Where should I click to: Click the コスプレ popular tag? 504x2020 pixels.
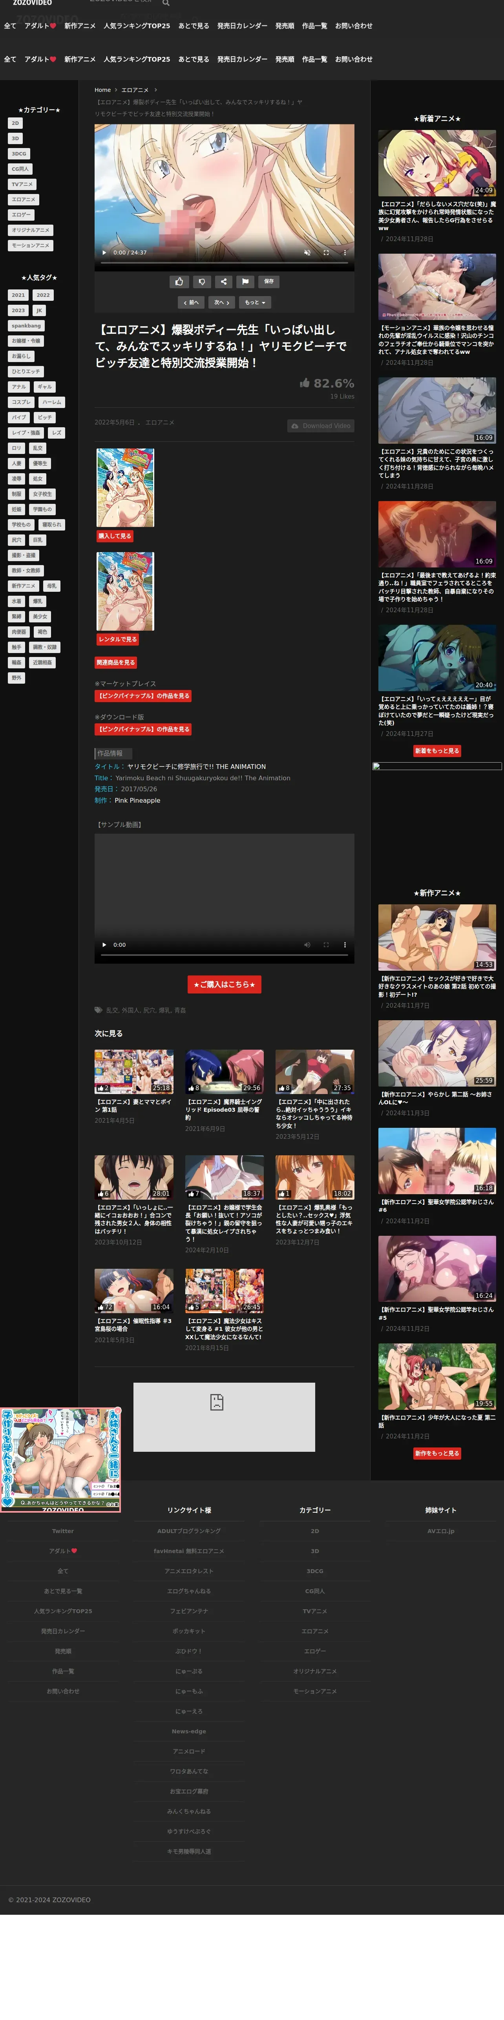click(x=21, y=402)
